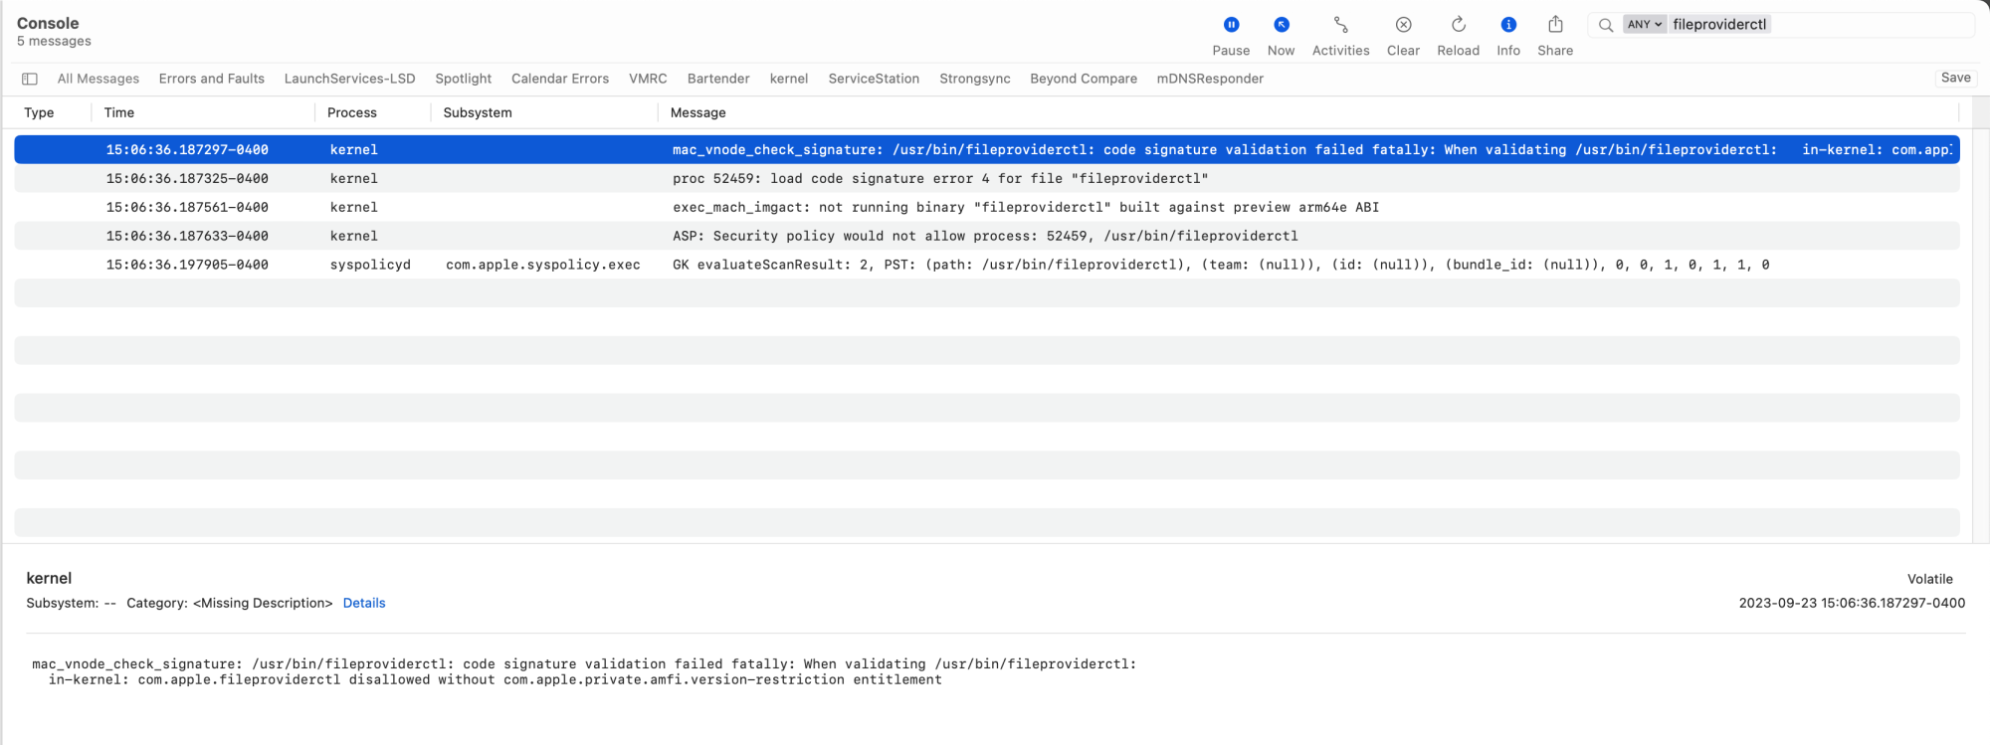
Task: Open the Share menu
Action: tap(1555, 25)
